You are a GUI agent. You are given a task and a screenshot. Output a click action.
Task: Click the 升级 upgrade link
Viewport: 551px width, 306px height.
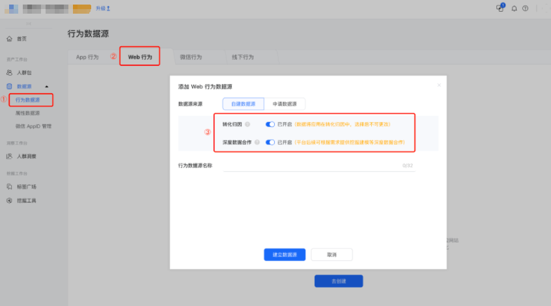tap(103, 8)
